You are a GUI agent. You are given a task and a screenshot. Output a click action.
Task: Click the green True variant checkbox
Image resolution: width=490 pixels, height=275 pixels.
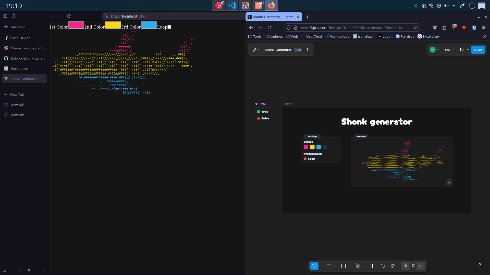click(x=259, y=112)
